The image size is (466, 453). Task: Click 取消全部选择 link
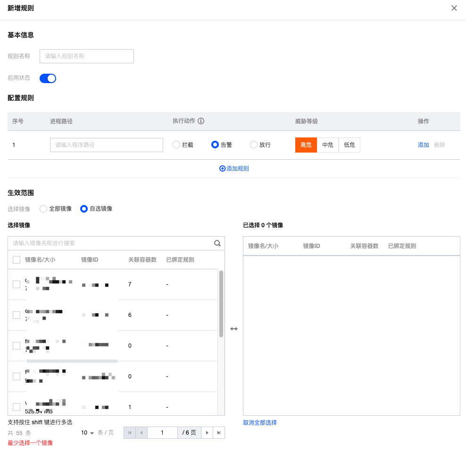(260, 423)
